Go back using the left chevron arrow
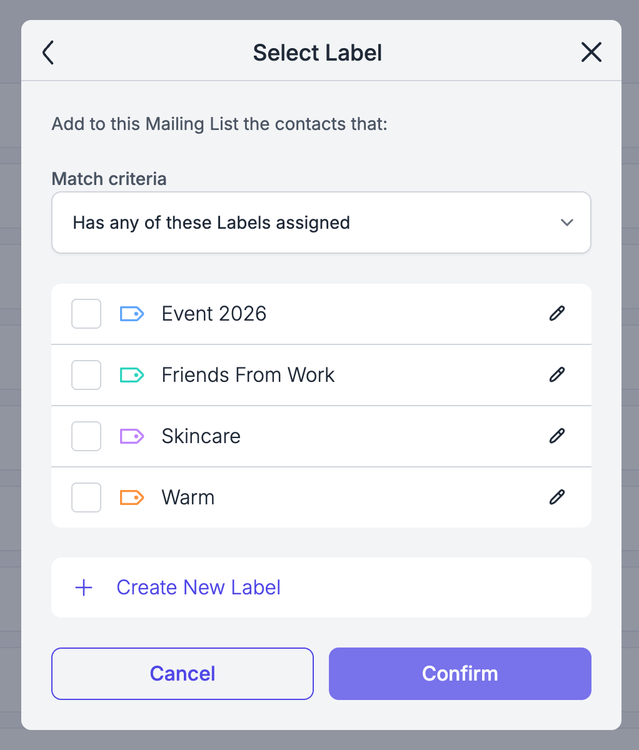The width and height of the screenshot is (639, 750). tap(48, 53)
